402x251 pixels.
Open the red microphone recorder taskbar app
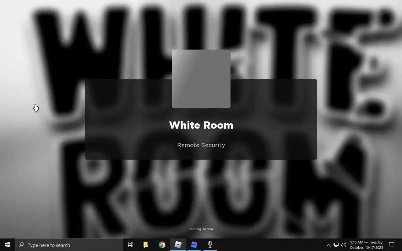click(x=210, y=245)
